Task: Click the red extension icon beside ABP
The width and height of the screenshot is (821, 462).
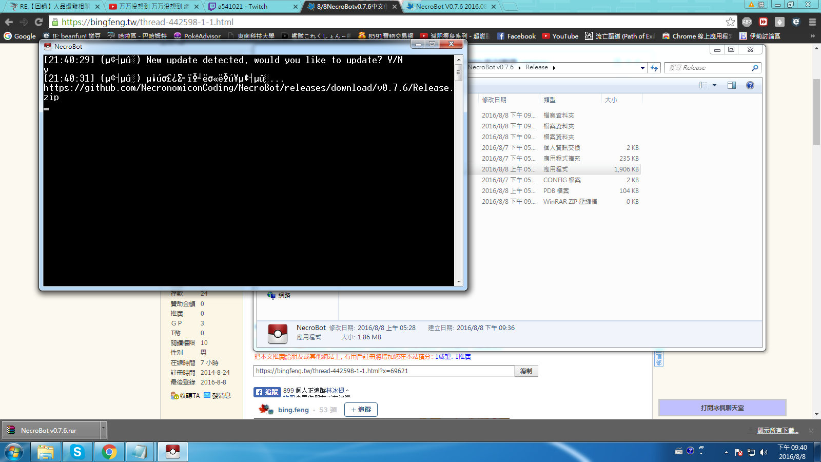Action: click(x=763, y=22)
